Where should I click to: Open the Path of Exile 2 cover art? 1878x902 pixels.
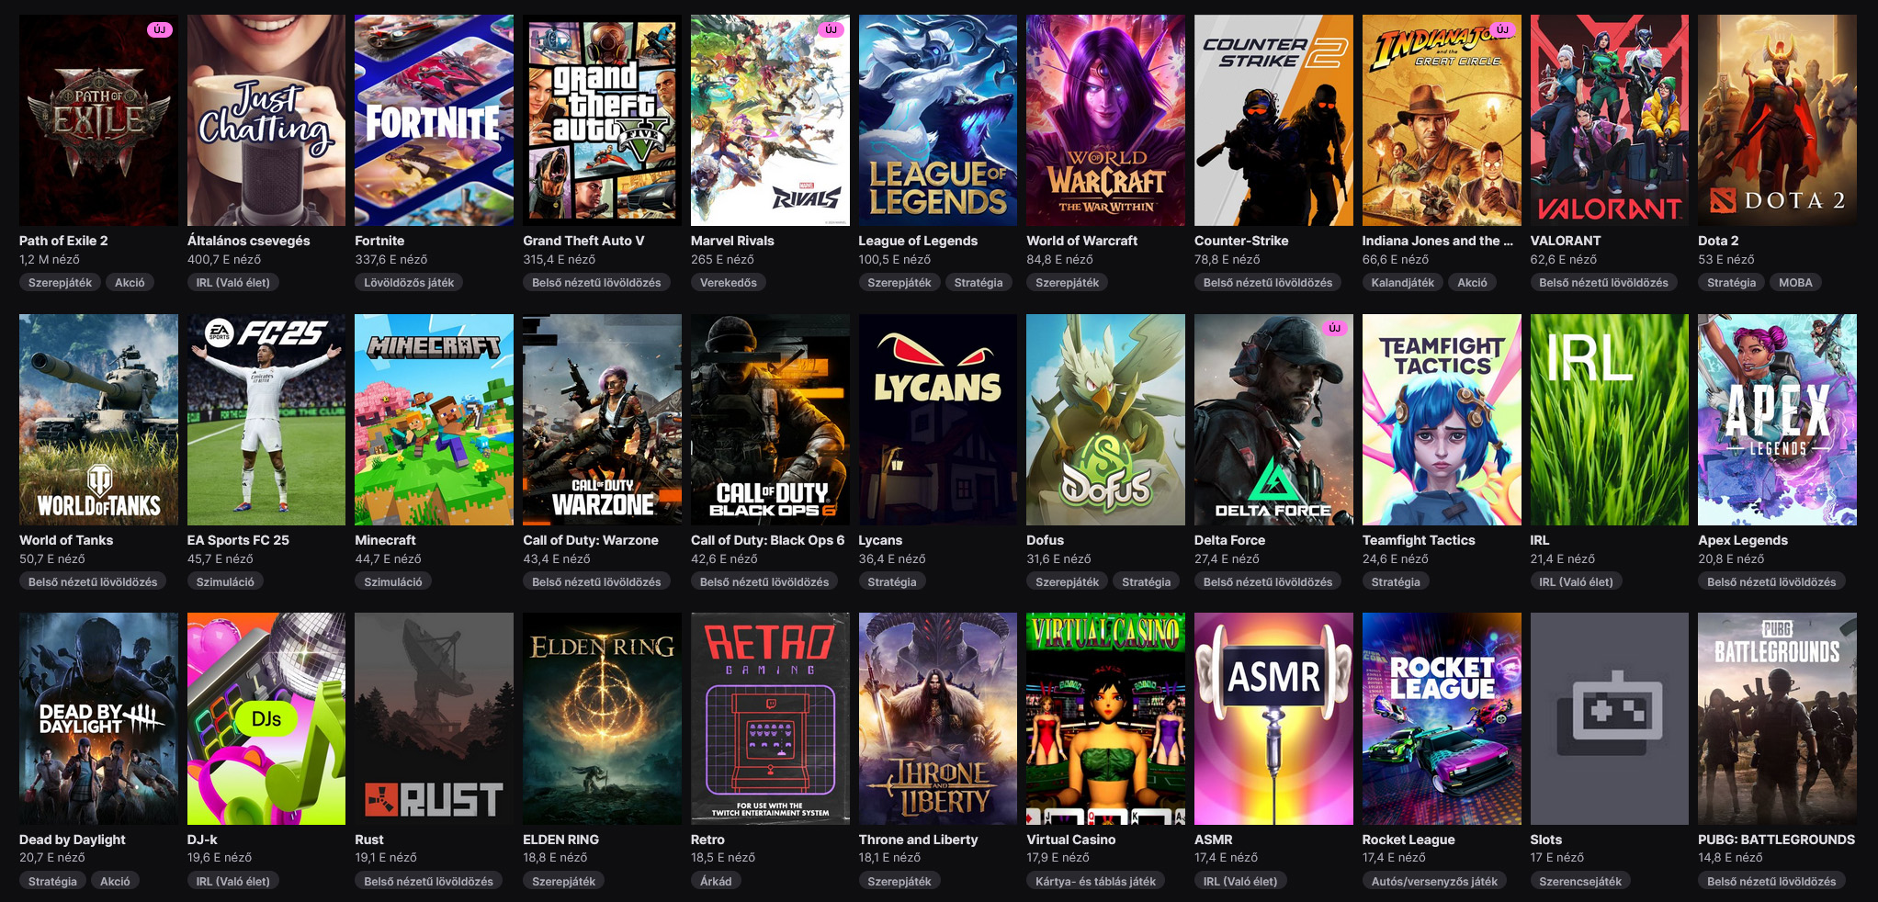click(x=98, y=120)
